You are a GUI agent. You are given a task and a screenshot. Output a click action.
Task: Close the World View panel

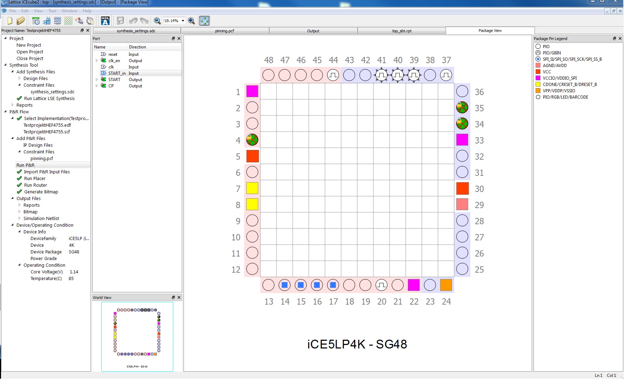point(179,298)
